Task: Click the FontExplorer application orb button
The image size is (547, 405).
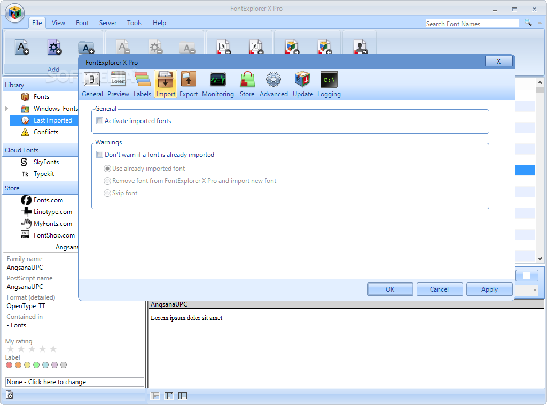Action: pos(14,13)
